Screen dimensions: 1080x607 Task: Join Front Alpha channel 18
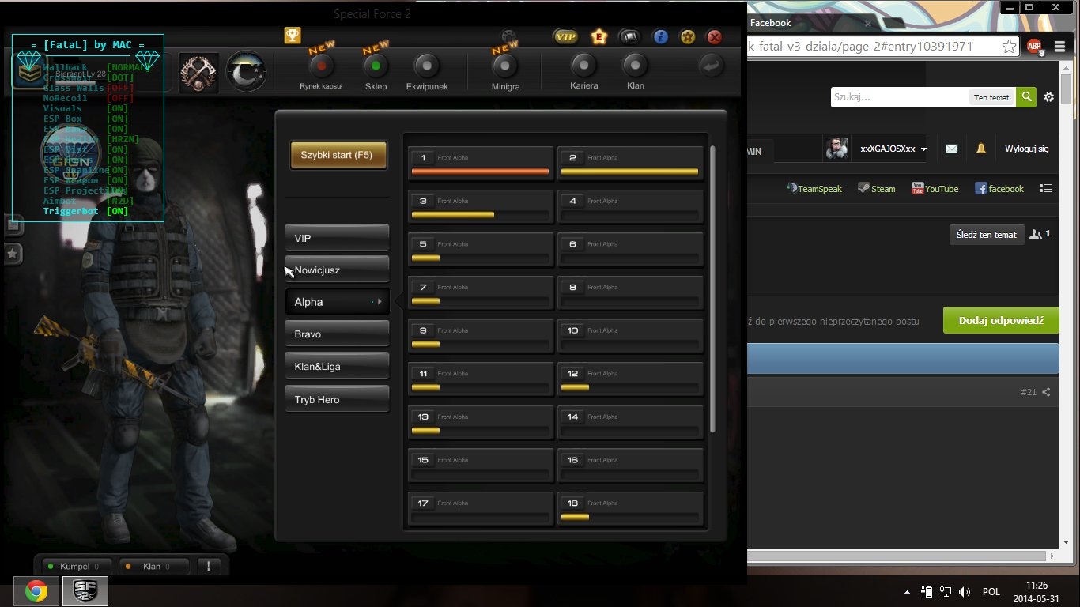(x=630, y=509)
